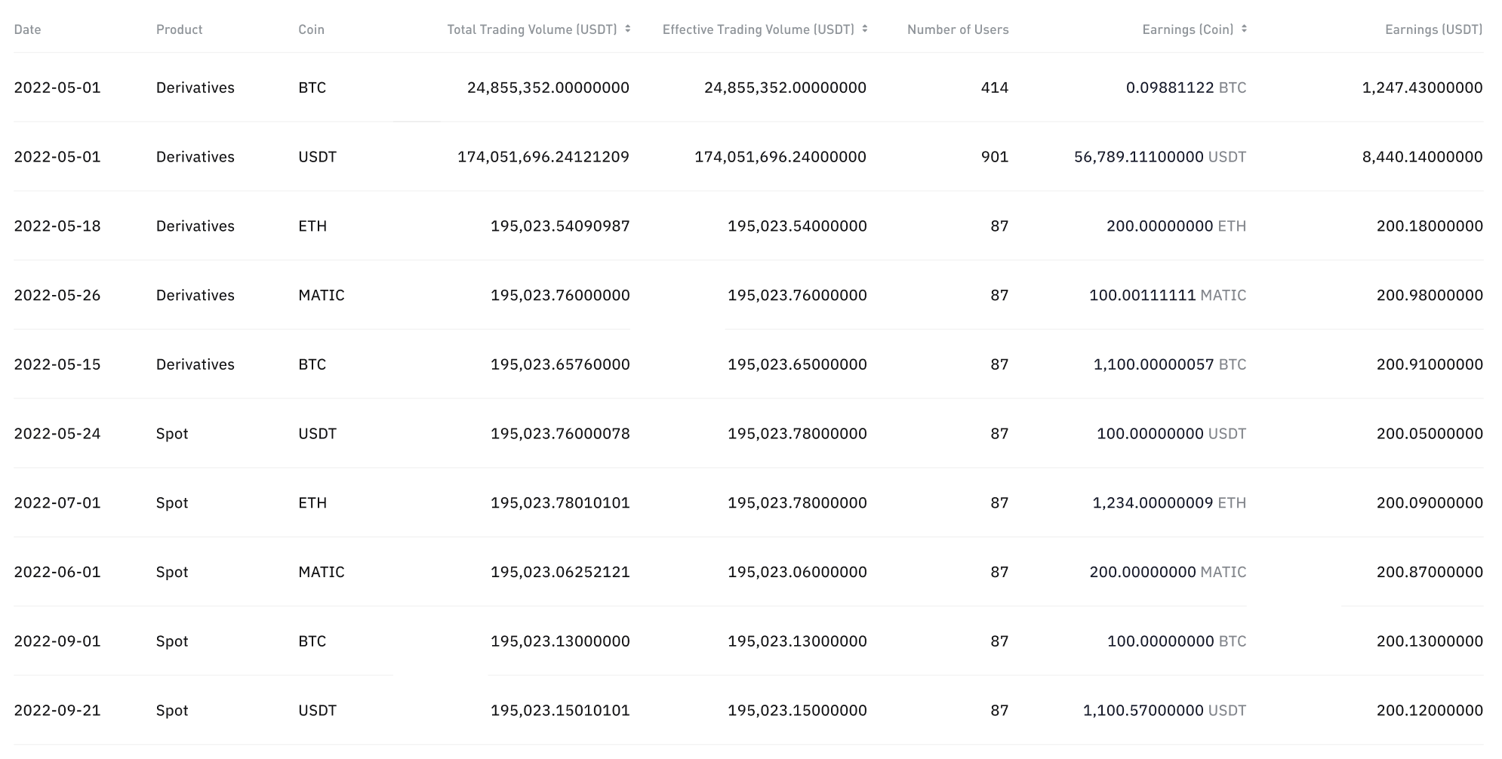Click the Earnings (USDT) column header
1502x759 pixels.
[1433, 29]
